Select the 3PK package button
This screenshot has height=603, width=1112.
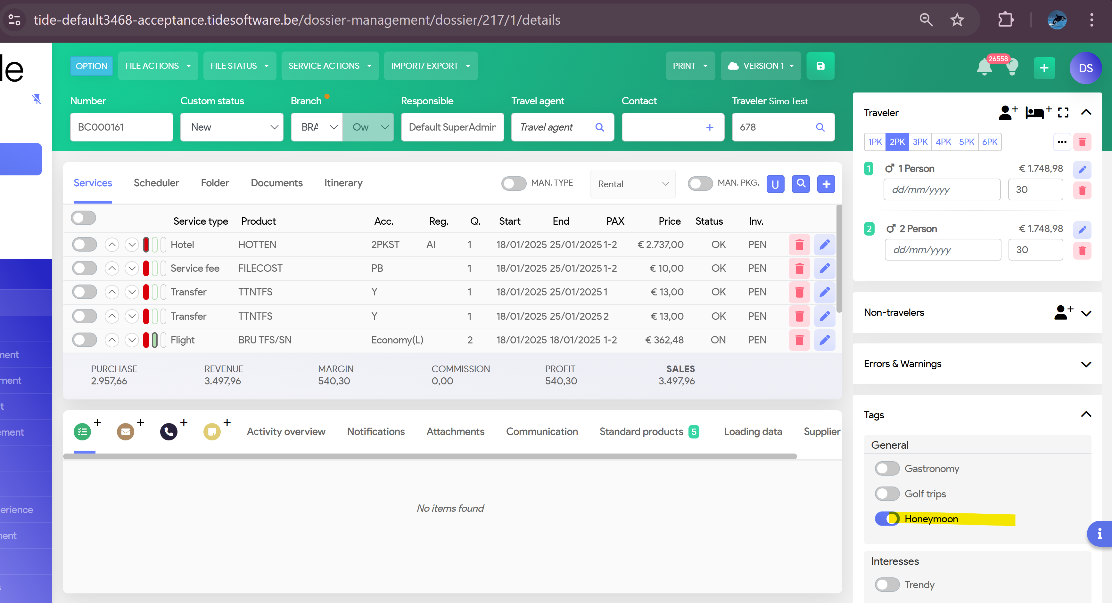point(920,142)
